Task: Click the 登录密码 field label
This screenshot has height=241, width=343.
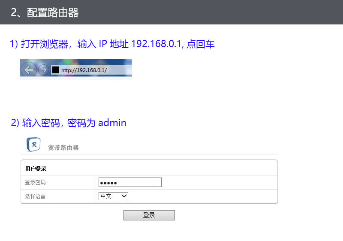Action: [35, 182]
